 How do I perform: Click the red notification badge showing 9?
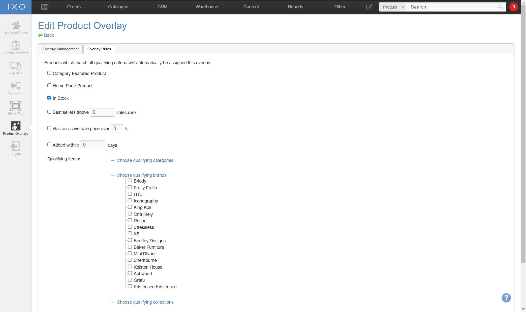[x=513, y=7]
